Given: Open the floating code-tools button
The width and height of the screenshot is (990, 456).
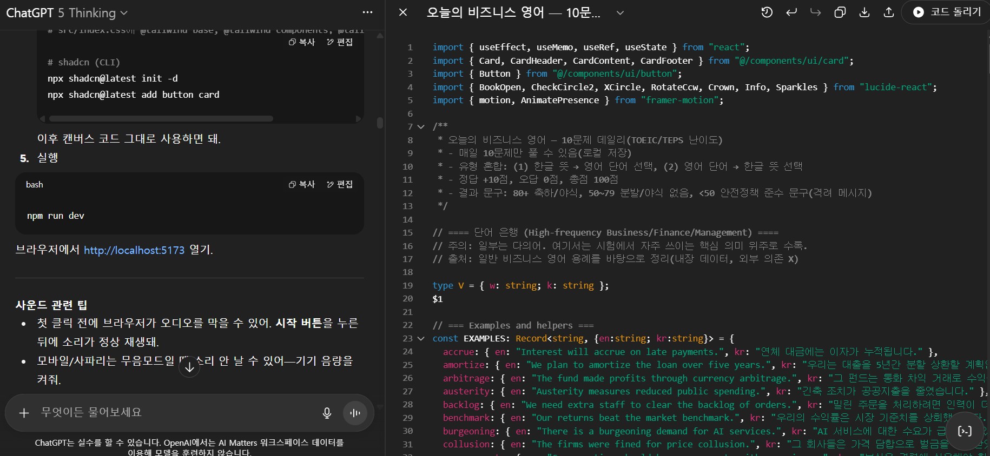Looking at the screenshot, I should click(x=965, y=431).
